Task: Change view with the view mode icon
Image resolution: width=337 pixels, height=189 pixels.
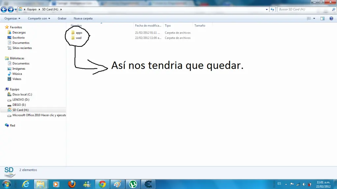Action: coord(309,18)
